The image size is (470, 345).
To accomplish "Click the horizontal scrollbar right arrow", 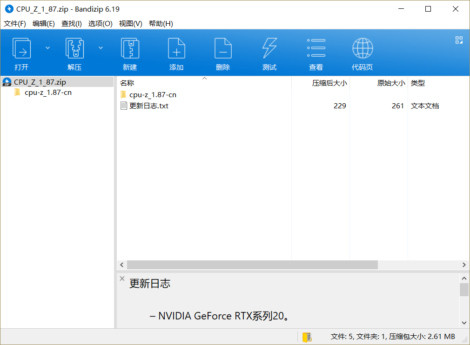I will click(x=464, y=265).
